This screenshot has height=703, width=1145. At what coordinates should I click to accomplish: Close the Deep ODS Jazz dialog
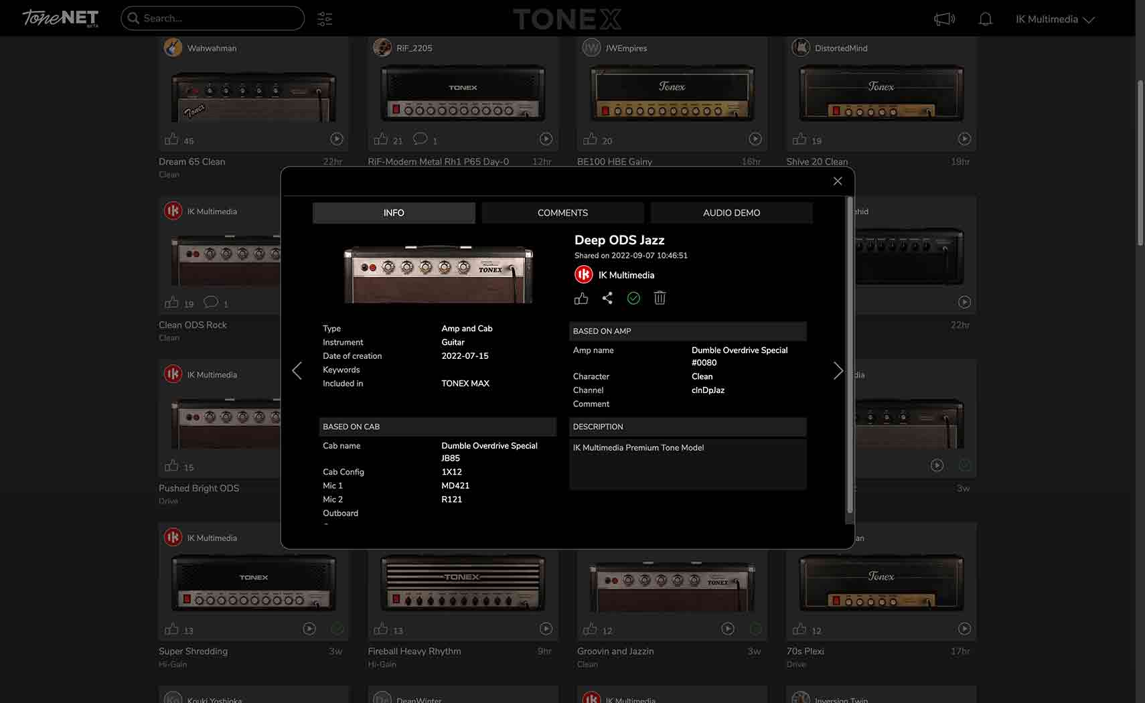(x=837, y=181)
